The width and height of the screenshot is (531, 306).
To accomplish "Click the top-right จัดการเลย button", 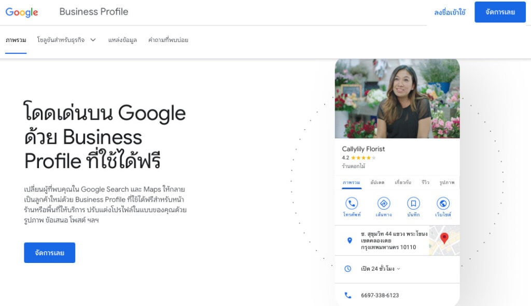I will pos(500,12).
